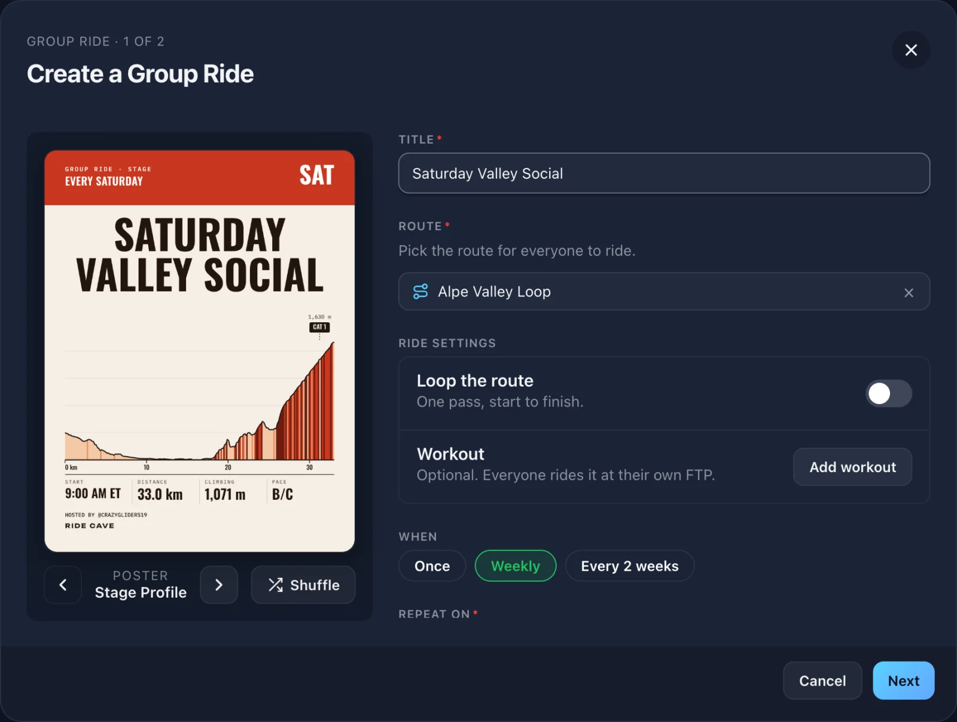Click the route icon beside Alpe Valley Loop

click(x=420, y=292)
